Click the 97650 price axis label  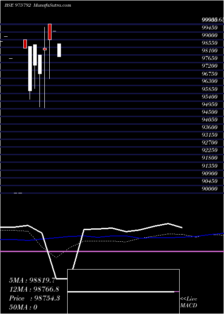point(210,58)
